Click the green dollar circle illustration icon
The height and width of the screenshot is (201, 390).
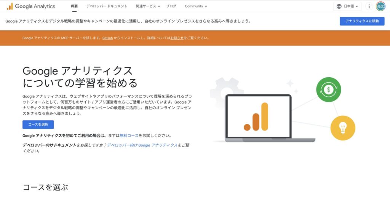[x=329, y=89]
